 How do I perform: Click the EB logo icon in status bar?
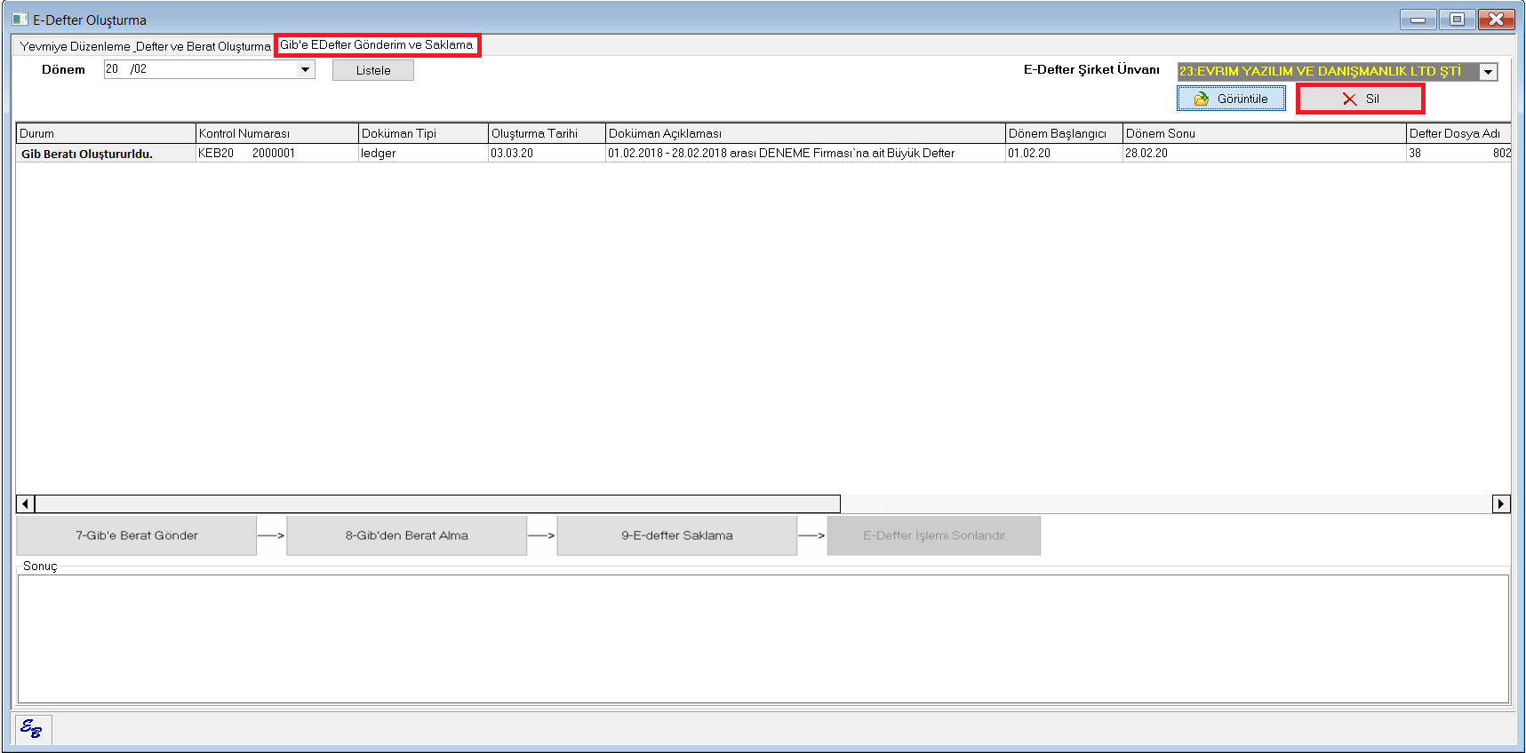pyautogui.click(x=32, y=729)
